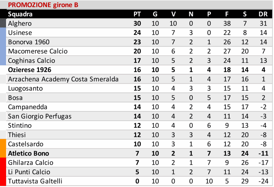Click the PROMOZIONE girone B title
This screenshot has width=274, height=187.
(43, 5)
